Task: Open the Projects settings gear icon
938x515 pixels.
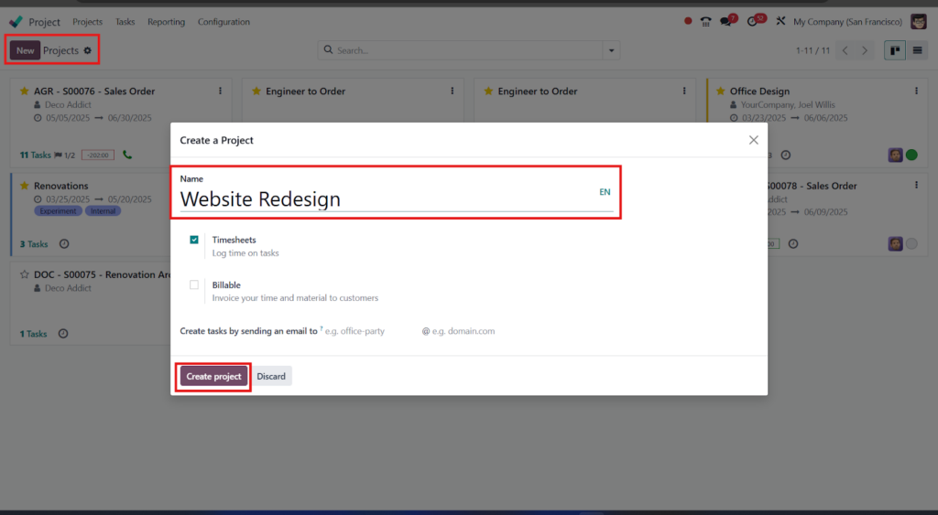Action: [x=88, y=51]
